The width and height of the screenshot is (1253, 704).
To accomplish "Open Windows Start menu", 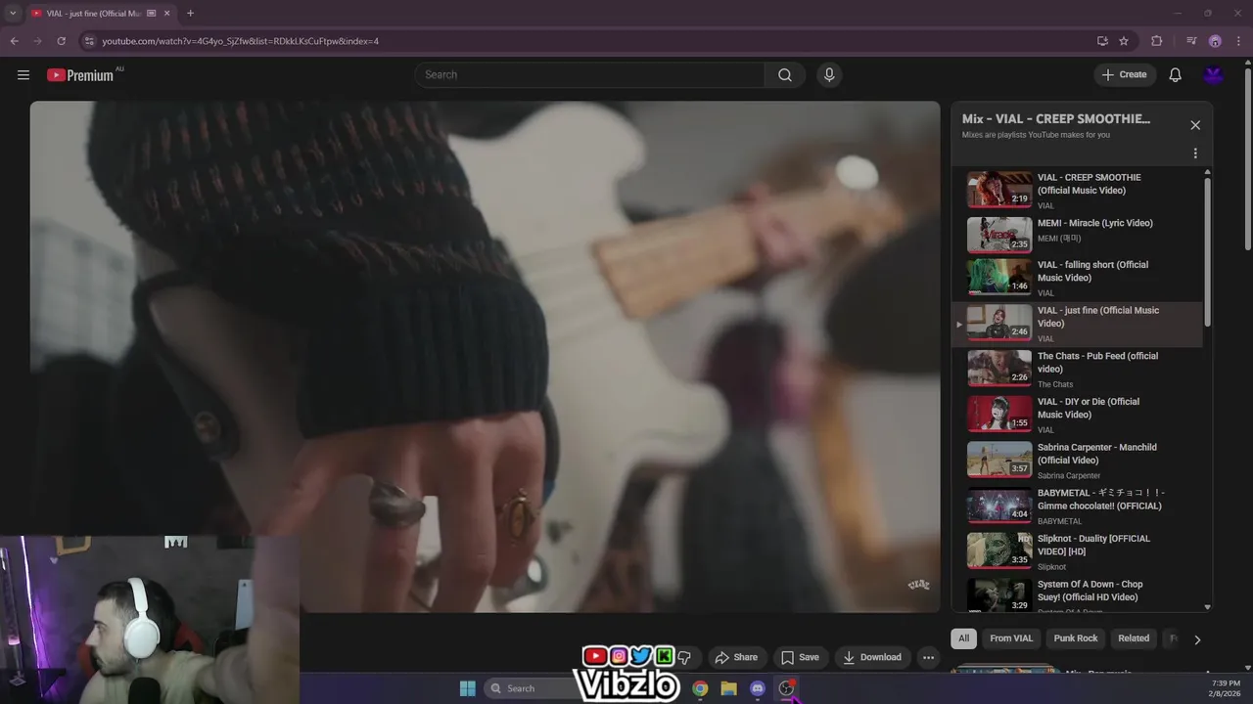I will pyautogui.click(x=467, y=688).
